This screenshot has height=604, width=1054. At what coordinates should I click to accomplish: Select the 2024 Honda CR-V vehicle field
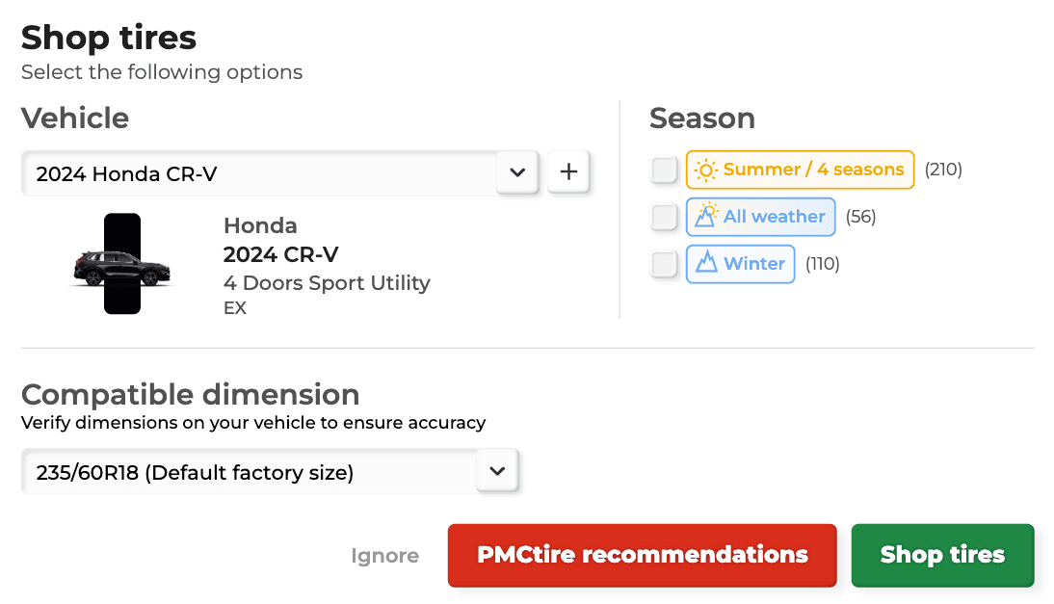point(258,173)
